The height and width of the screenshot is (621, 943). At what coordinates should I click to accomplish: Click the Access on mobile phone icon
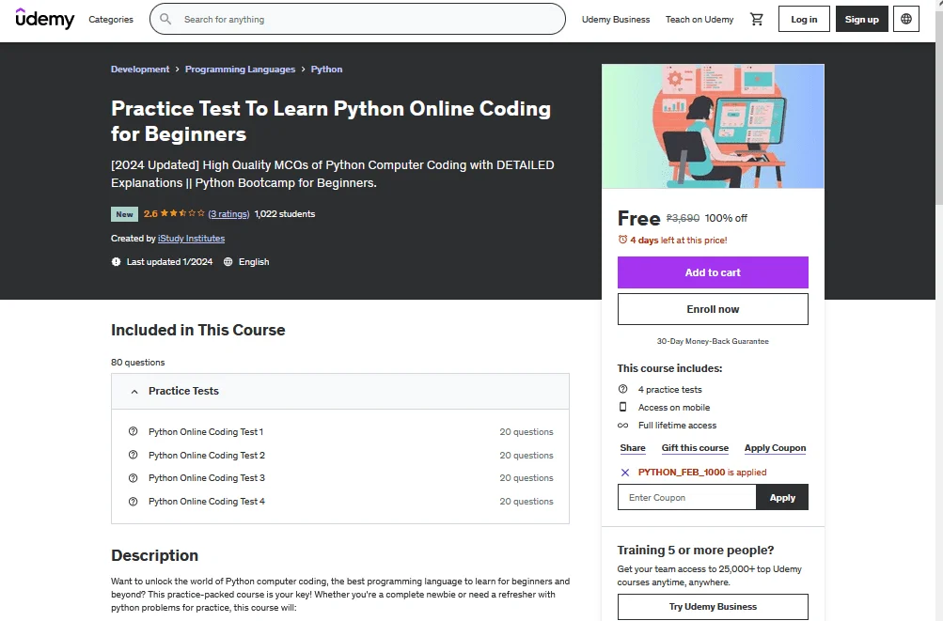coord(623,407)
